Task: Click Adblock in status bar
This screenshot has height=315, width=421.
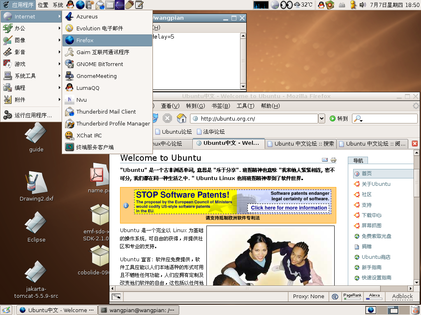Action: [x=402, y=296]
